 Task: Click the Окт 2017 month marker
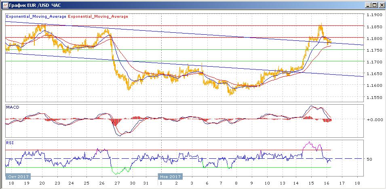click(17, 176)
